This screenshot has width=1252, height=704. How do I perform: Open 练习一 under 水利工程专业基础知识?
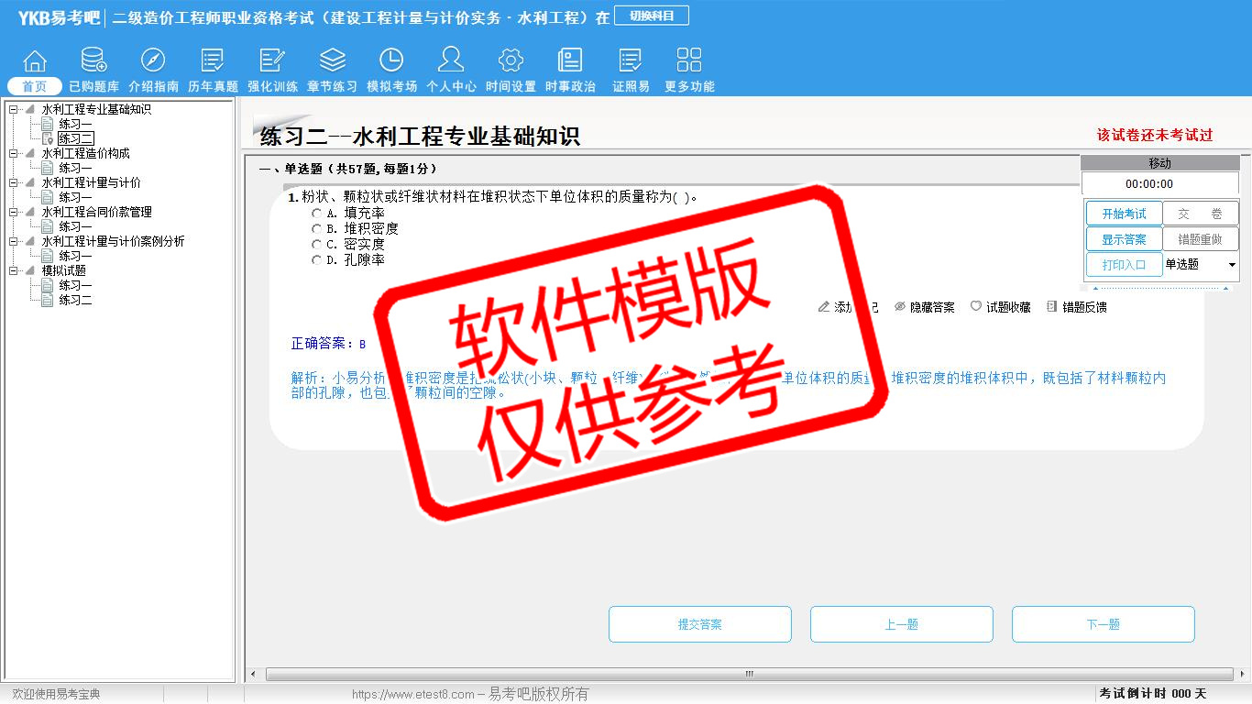tap(75, 125)
